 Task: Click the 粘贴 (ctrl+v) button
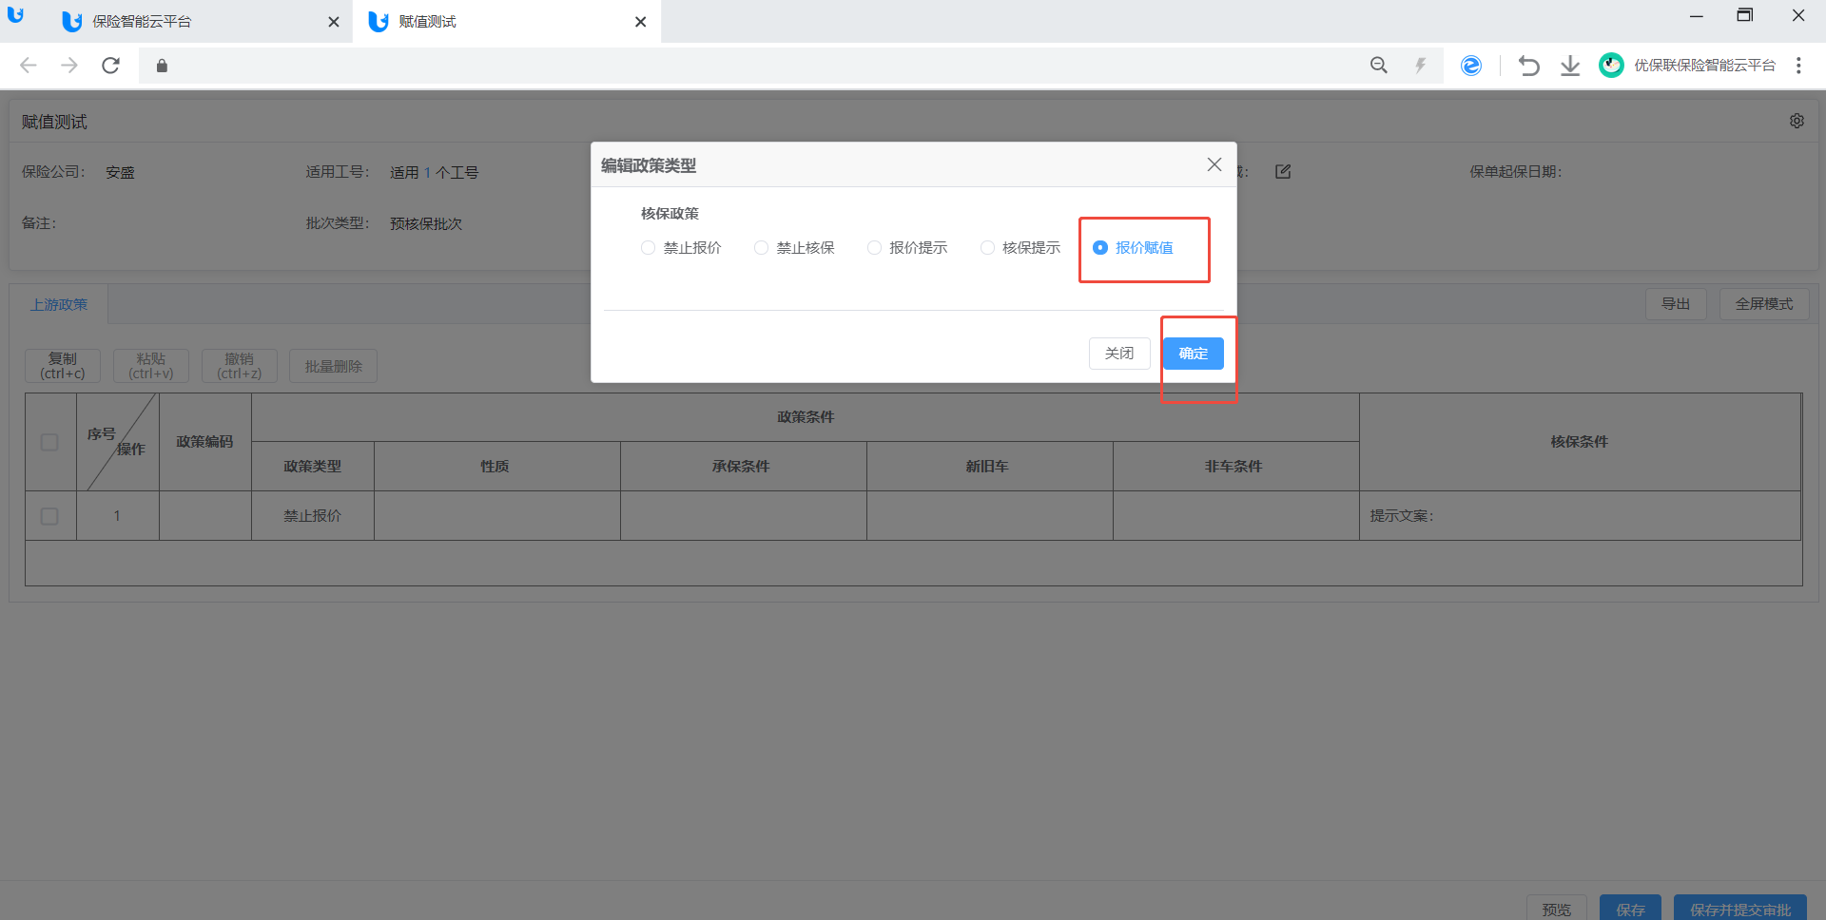pos(151,366)
